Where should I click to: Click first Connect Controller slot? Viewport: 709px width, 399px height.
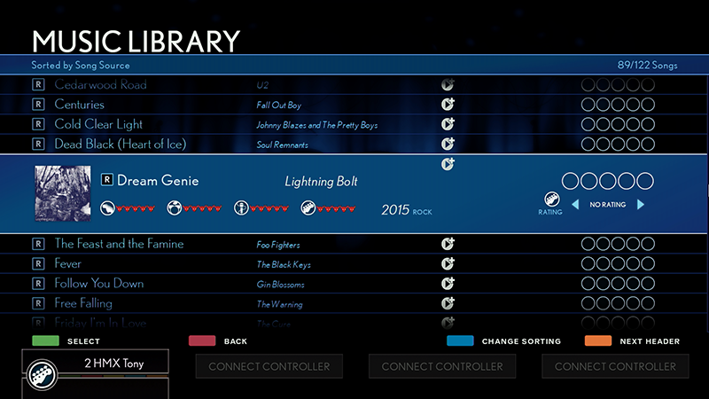tap(269, 365)
